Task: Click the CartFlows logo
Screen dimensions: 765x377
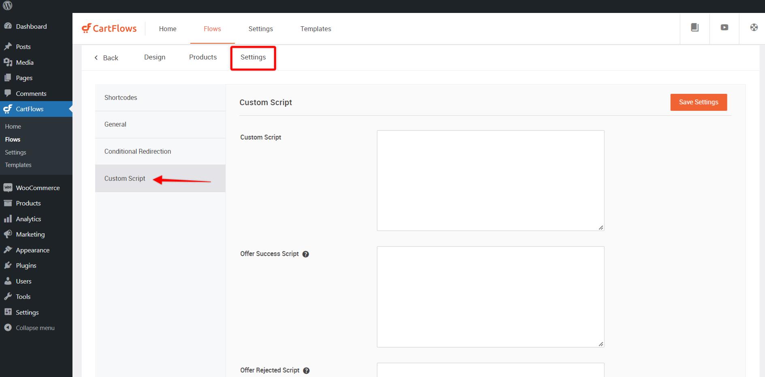Action: coord(109,28)
